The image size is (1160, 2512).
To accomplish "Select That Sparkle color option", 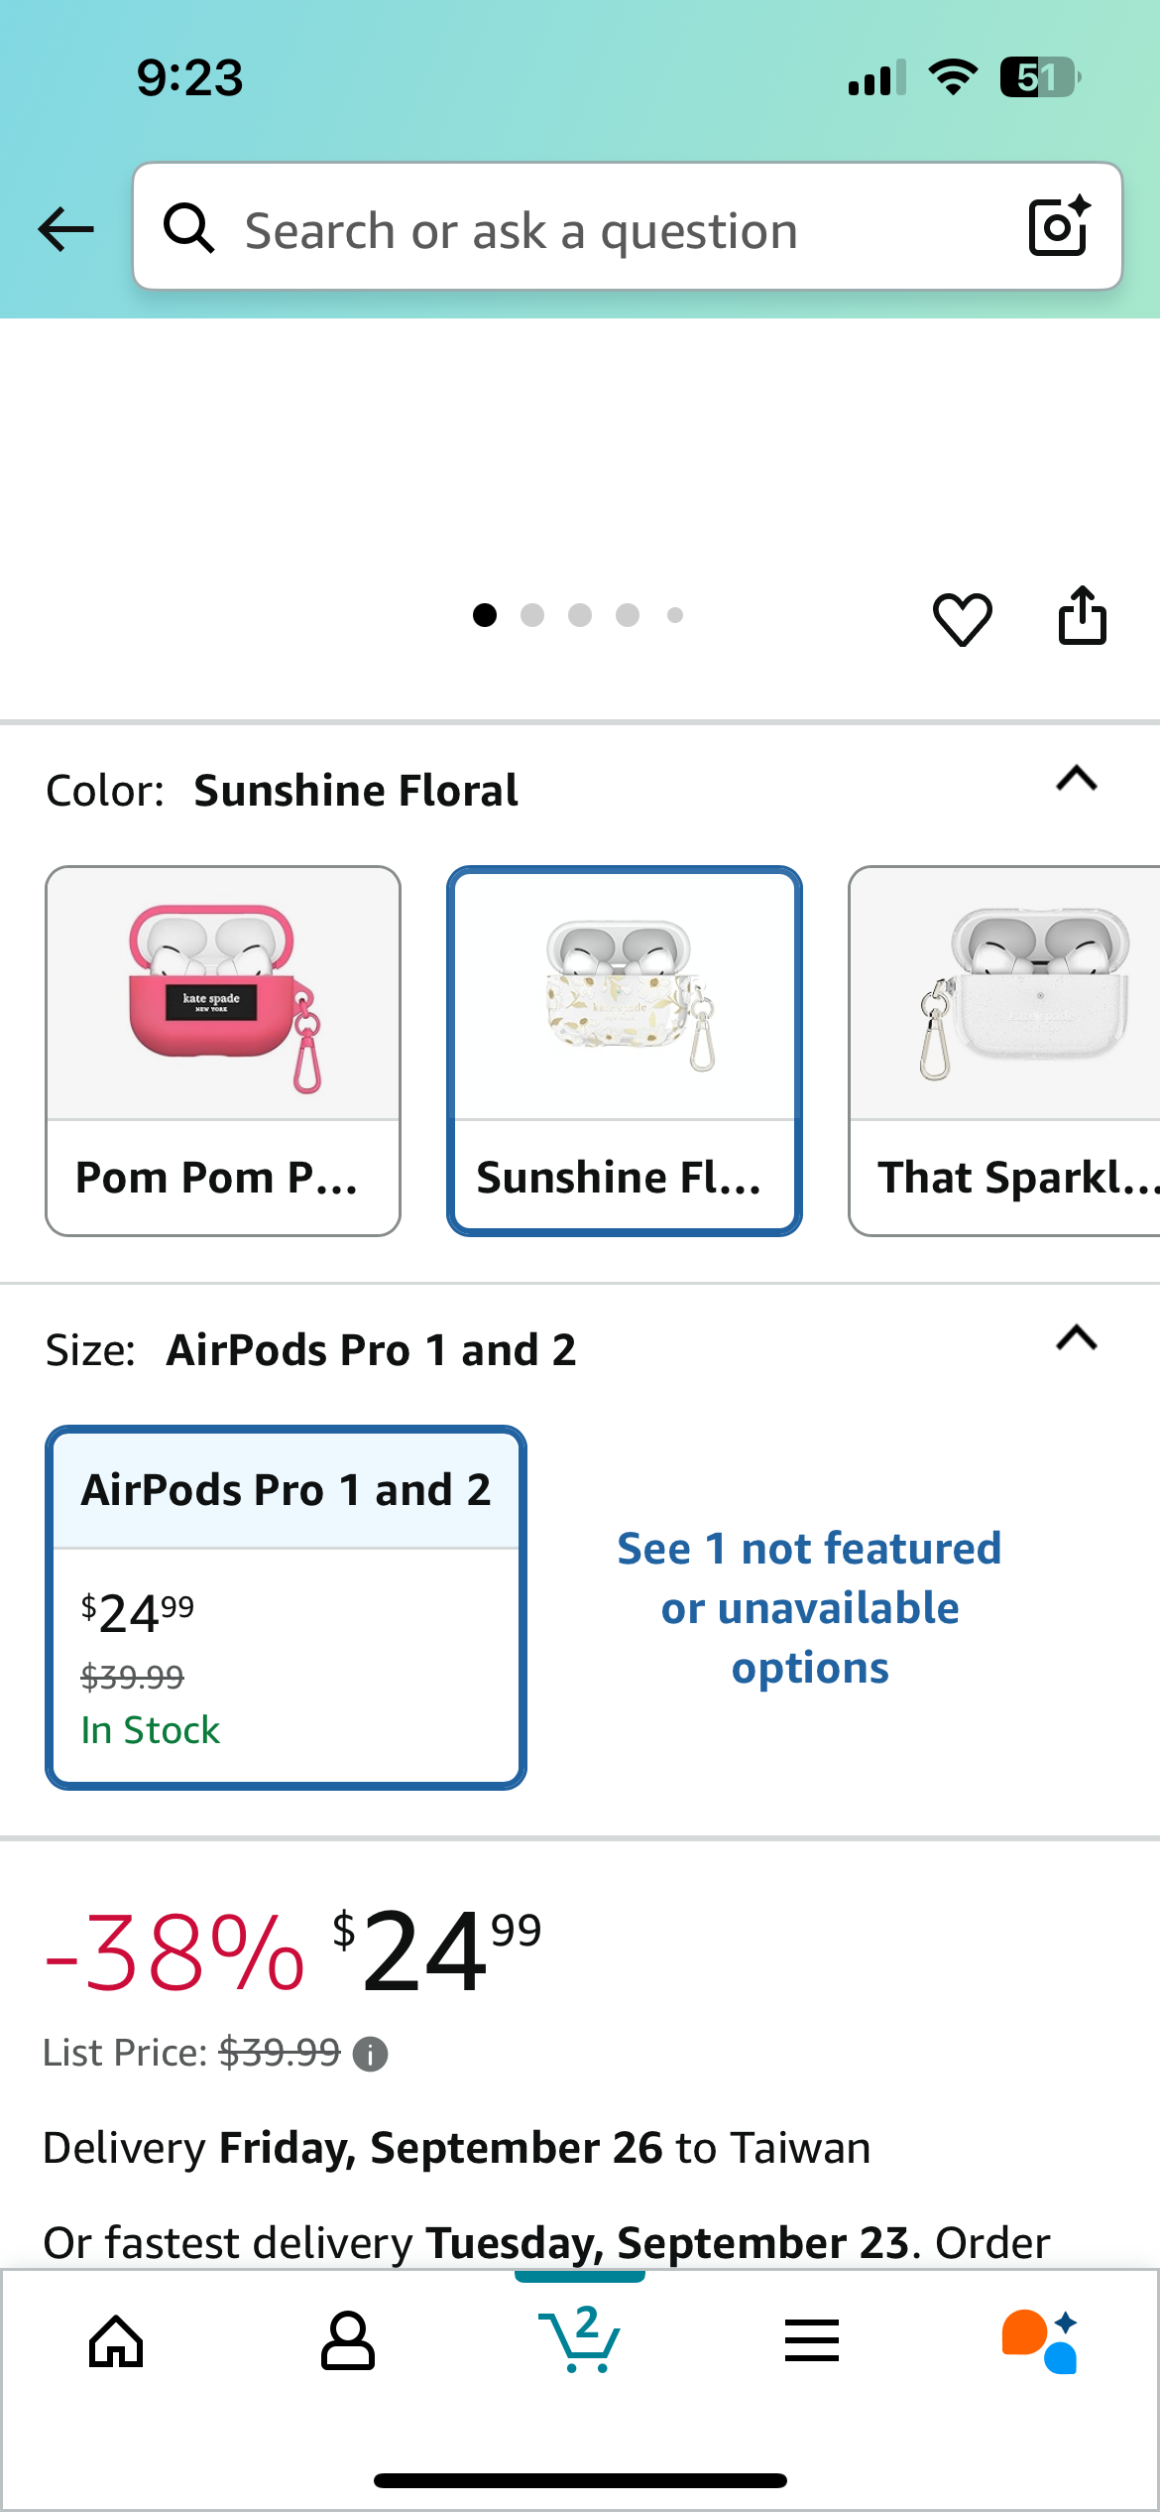I will (x=1006, y=1051).
